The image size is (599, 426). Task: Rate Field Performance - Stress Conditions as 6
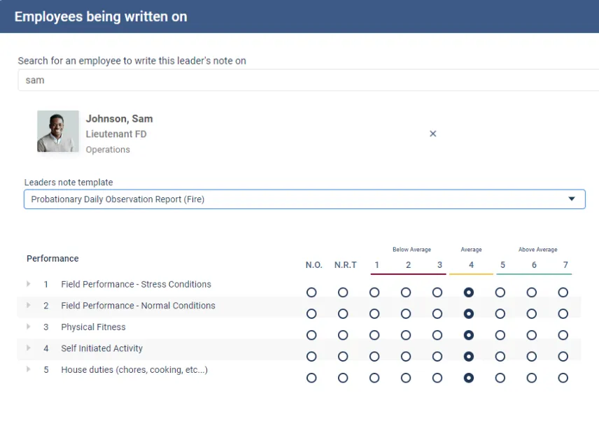click(x=532, y=292)
